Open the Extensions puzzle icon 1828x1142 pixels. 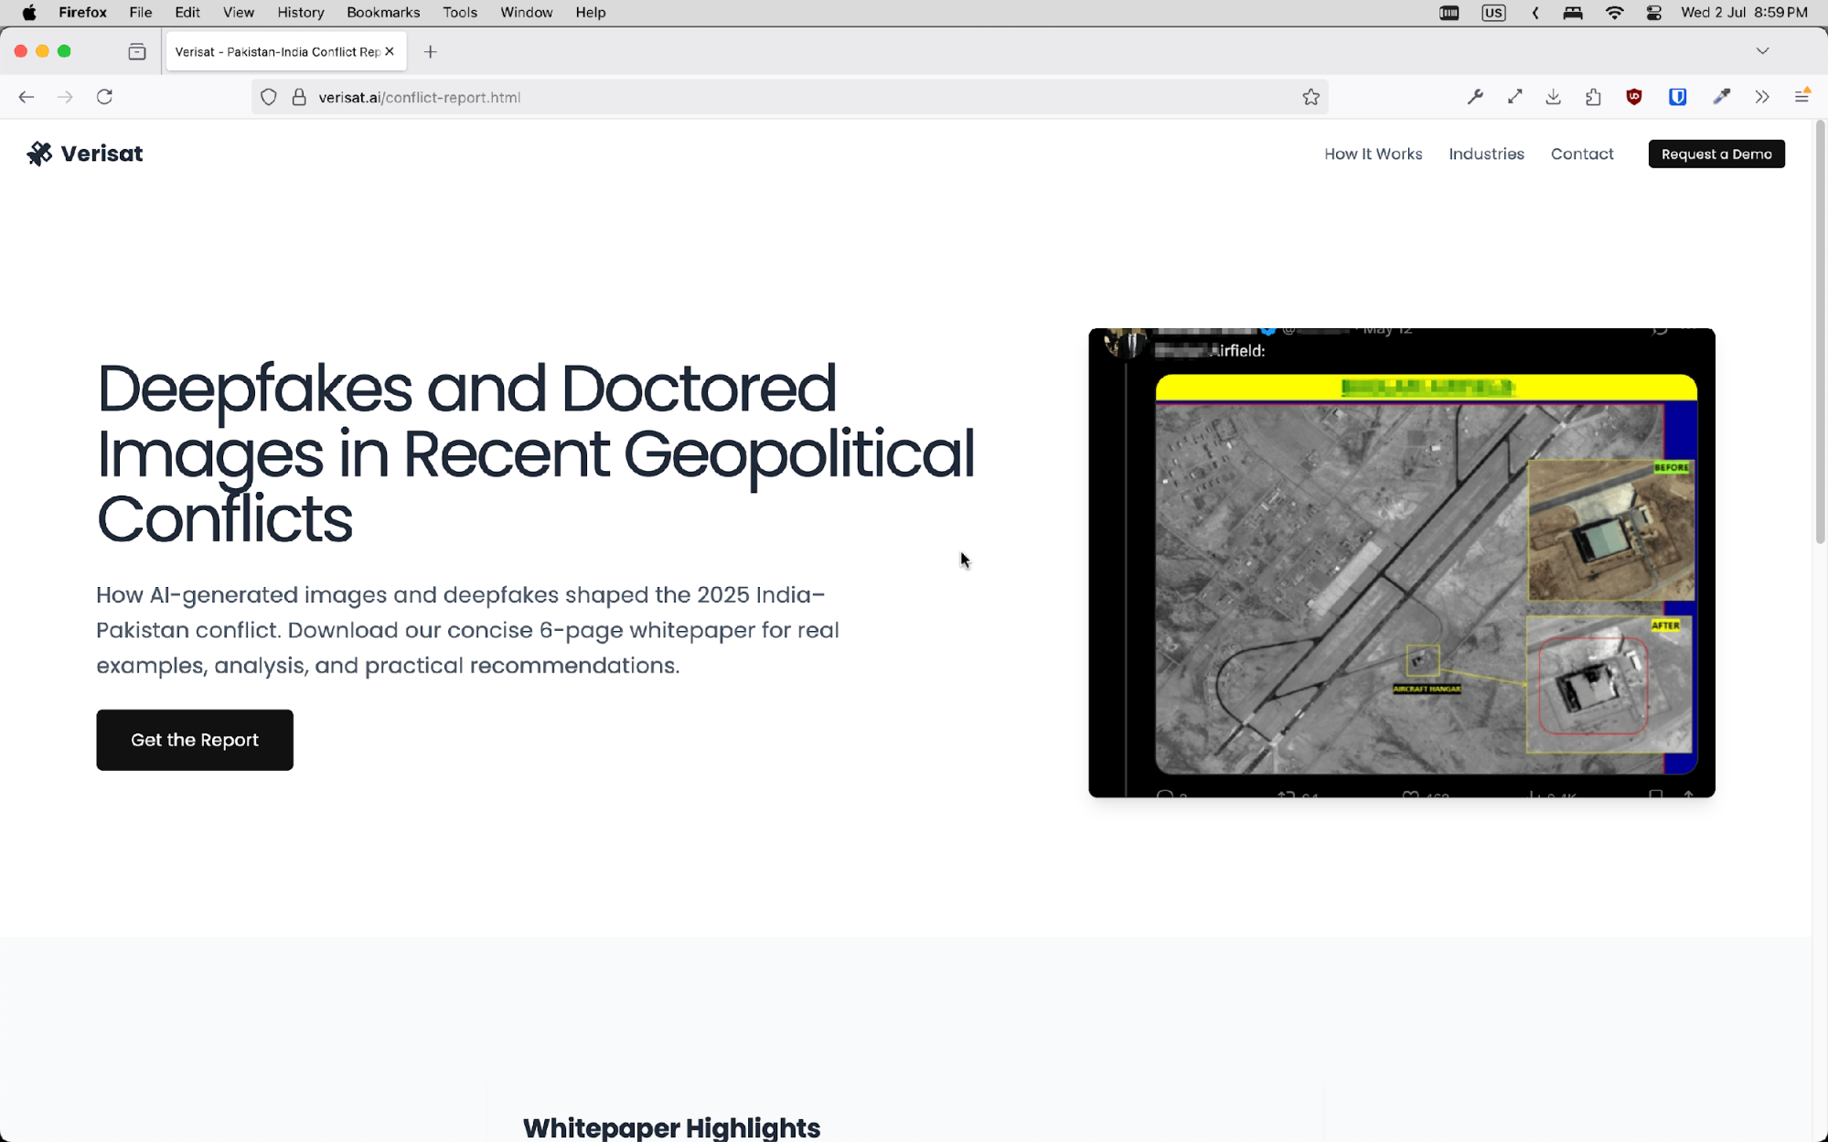coord(1594,97)
